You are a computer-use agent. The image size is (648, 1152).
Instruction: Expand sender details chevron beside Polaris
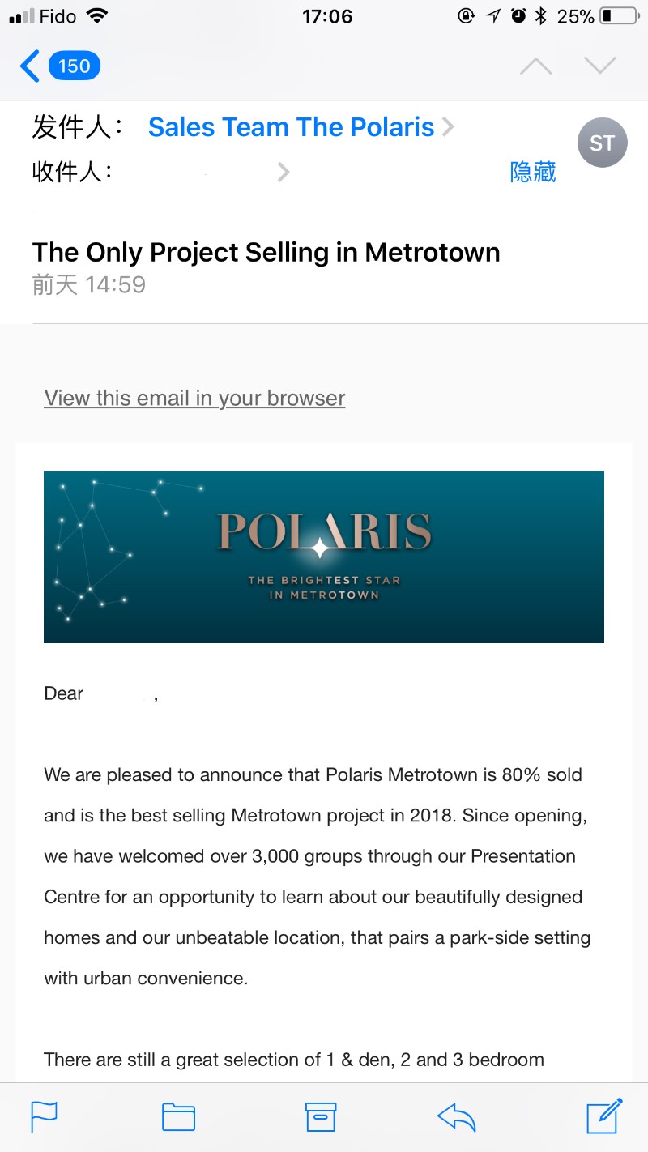point(448,127)
